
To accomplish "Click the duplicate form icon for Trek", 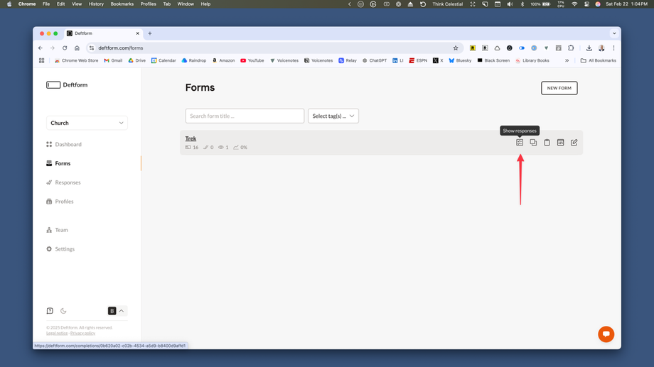I will tap(533, 143).
